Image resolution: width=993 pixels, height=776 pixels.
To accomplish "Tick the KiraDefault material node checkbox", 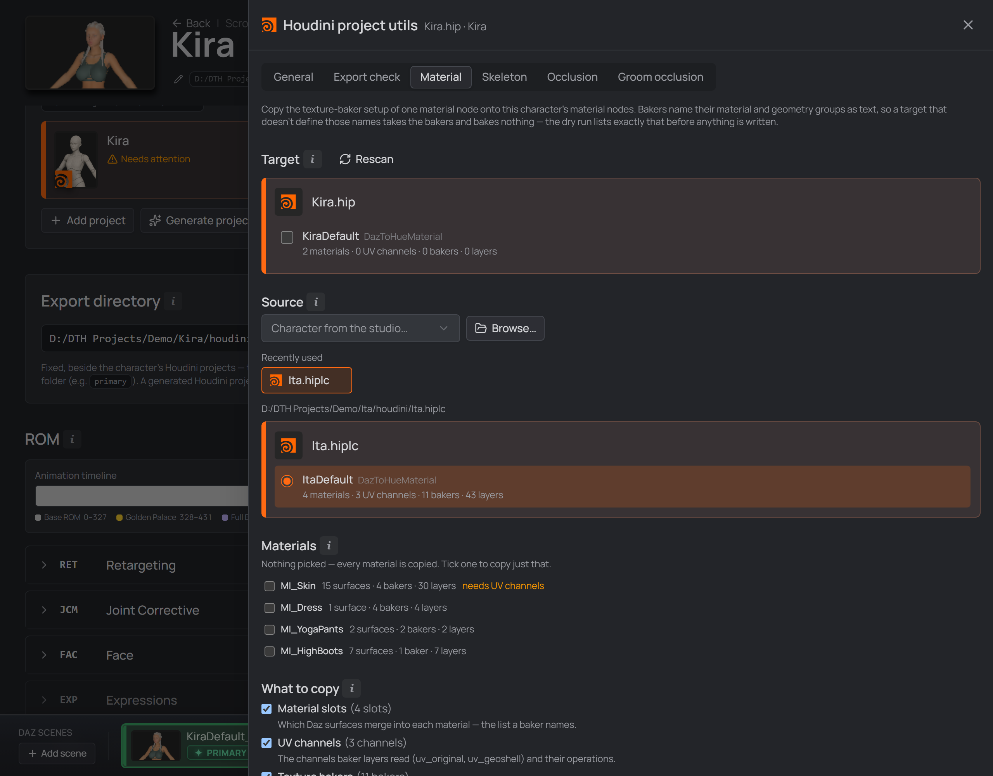I will coord(287,237).
